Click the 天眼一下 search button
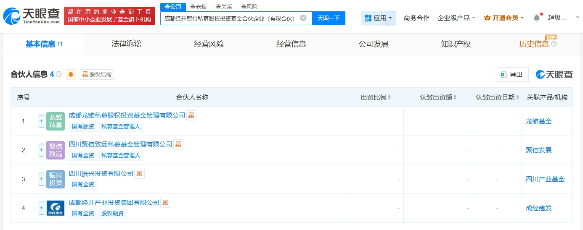The image size is (583, 230). [x=329, y=18]
